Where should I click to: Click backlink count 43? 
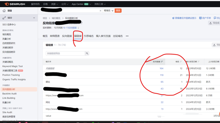162,89
